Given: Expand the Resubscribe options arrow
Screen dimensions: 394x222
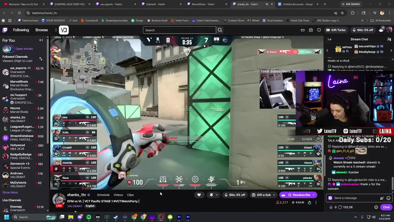Looking at the screenshot, I should (x=314, y=195).
